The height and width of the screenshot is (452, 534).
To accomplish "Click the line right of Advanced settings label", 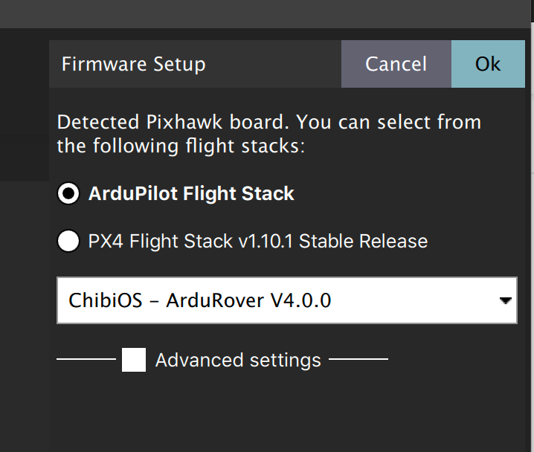I will [358, 359].
